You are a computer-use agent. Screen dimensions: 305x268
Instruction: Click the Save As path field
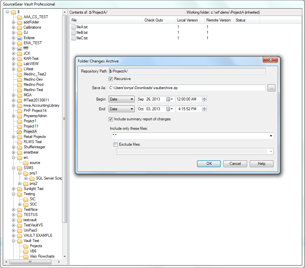click(x=187, y=88)
